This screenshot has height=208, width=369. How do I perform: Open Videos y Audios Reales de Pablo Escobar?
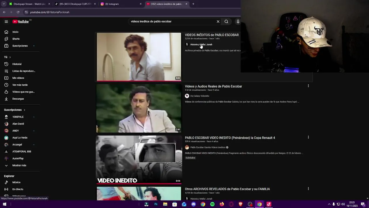(x=213, y=86)
